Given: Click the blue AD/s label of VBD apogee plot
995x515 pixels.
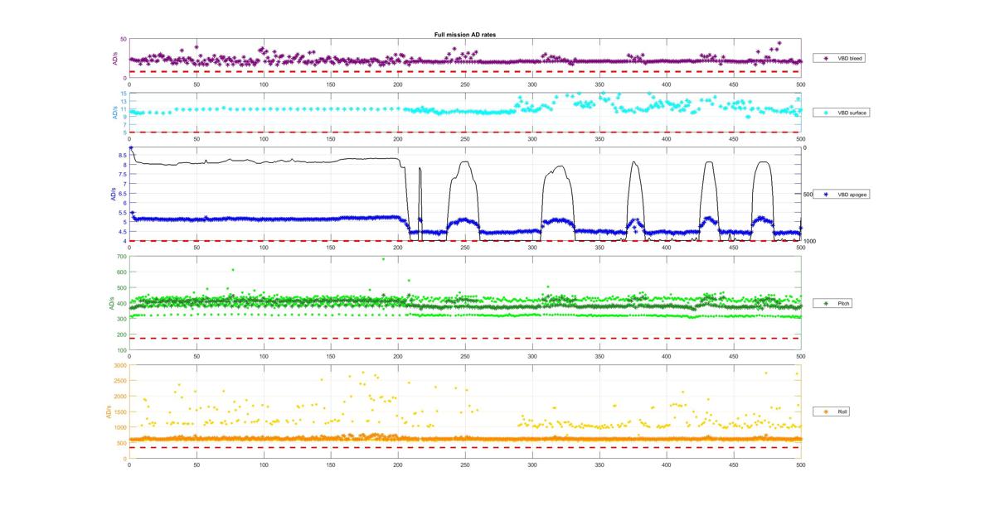Looking at the screenshot, I should point(112,195).
